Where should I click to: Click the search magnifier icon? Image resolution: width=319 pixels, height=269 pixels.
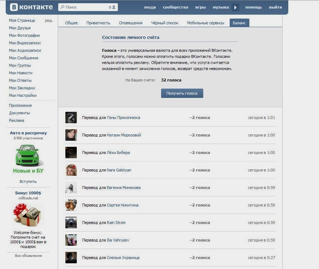[x=62, y=7]
